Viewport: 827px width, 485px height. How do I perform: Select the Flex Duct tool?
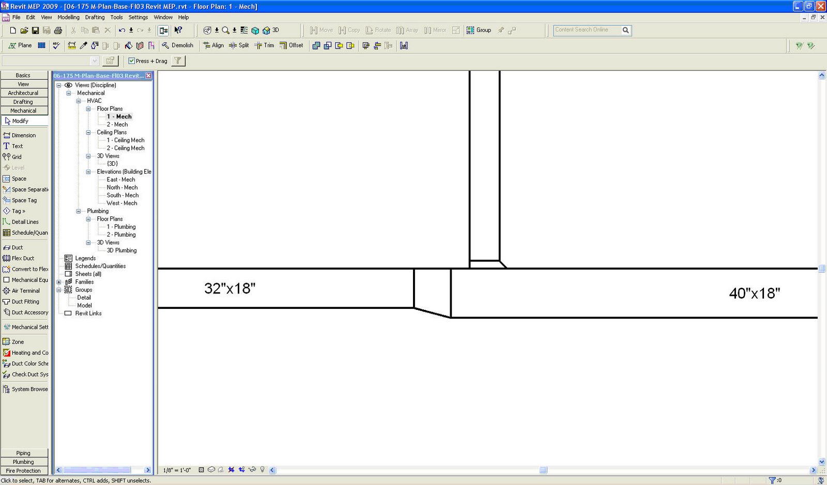coord(19,258)
